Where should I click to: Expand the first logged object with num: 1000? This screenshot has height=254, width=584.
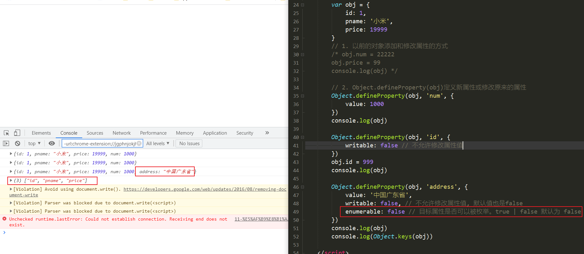(x=11, y=154)
